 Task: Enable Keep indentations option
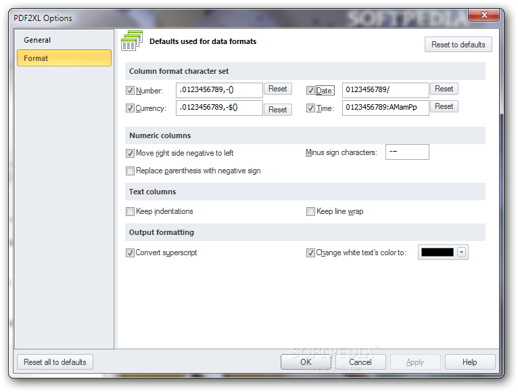130,211
